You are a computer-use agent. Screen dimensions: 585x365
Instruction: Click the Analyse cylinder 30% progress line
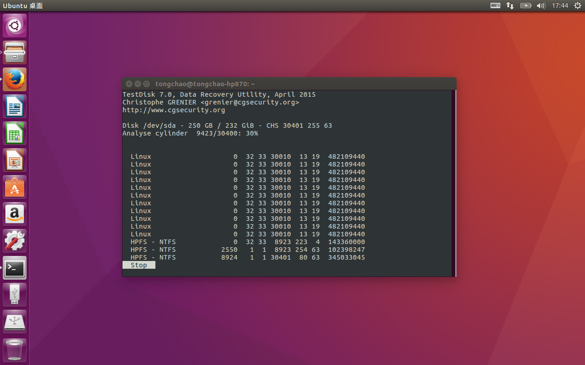(190, 133)
